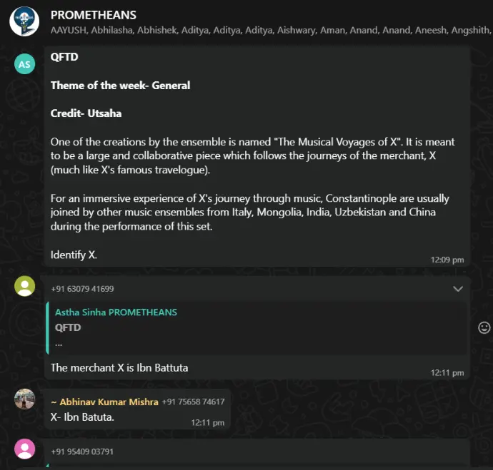Click sender number +91 63079 41699
The image size is (493, 470).
tap(82, 289)
